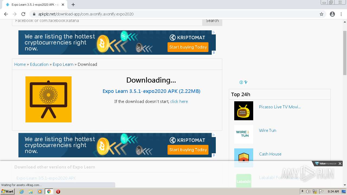Viewport: 347px width, 195px height.
Task: Open AdChoices icon on top banner
Action: click(x=214, y=32)
